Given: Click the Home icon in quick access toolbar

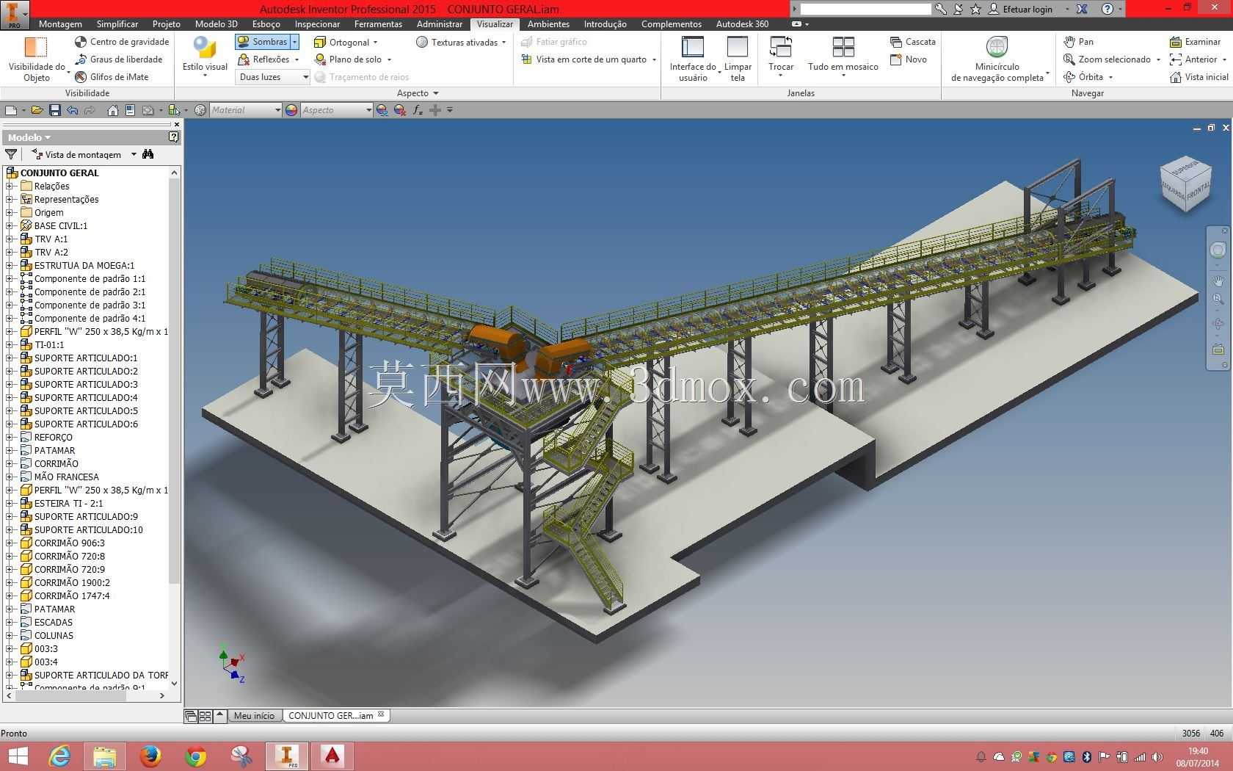Looking at the screenshot, I should [112, 110].
